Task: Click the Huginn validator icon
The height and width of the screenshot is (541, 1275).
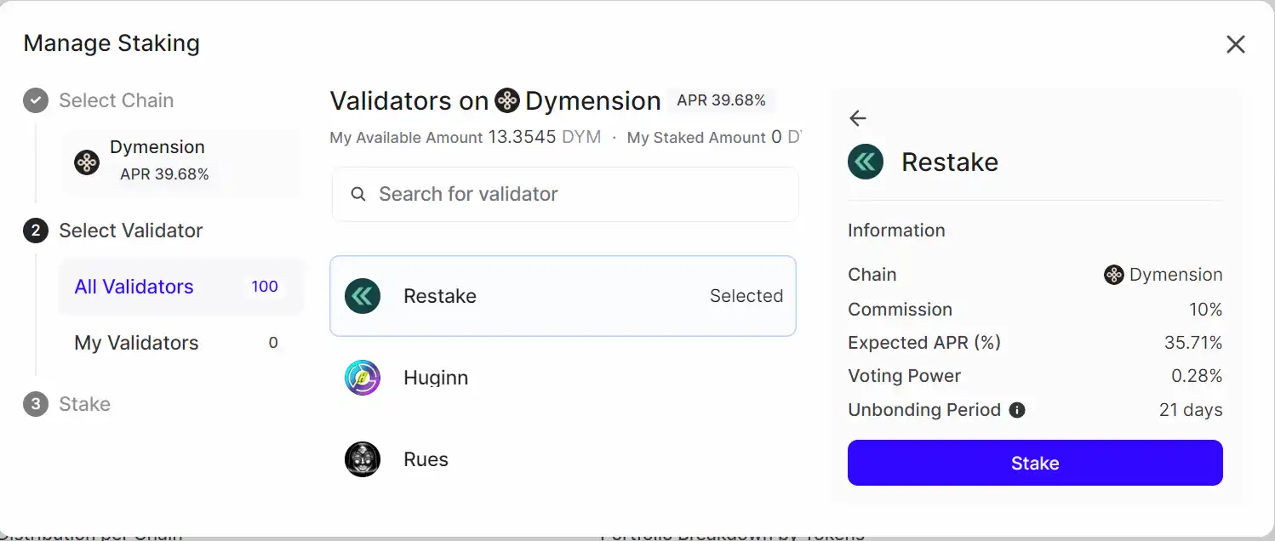Action: click(363, 378)
